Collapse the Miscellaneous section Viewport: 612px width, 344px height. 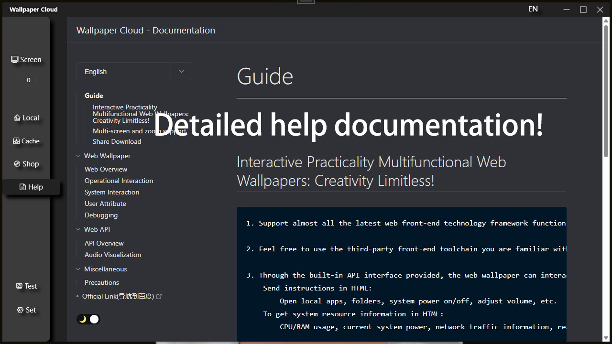click(x=78, y=269)
